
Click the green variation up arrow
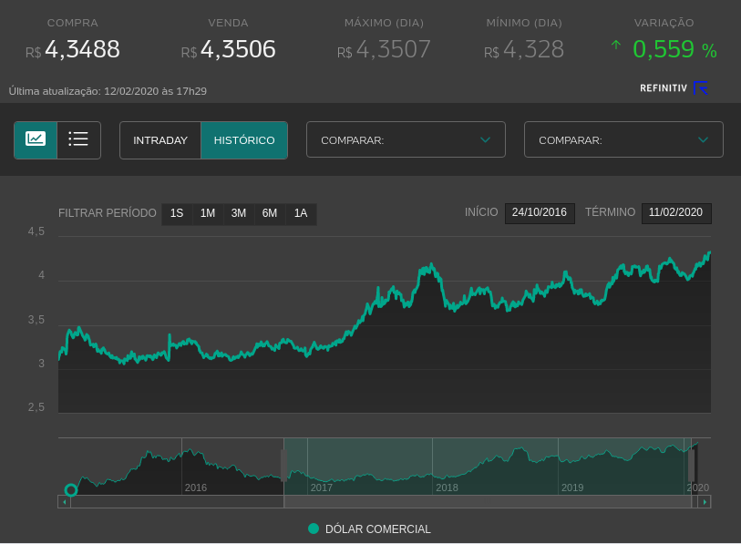pos(616,46)
